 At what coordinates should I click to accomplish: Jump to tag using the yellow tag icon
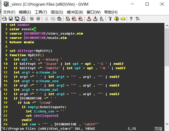point(123,19)
